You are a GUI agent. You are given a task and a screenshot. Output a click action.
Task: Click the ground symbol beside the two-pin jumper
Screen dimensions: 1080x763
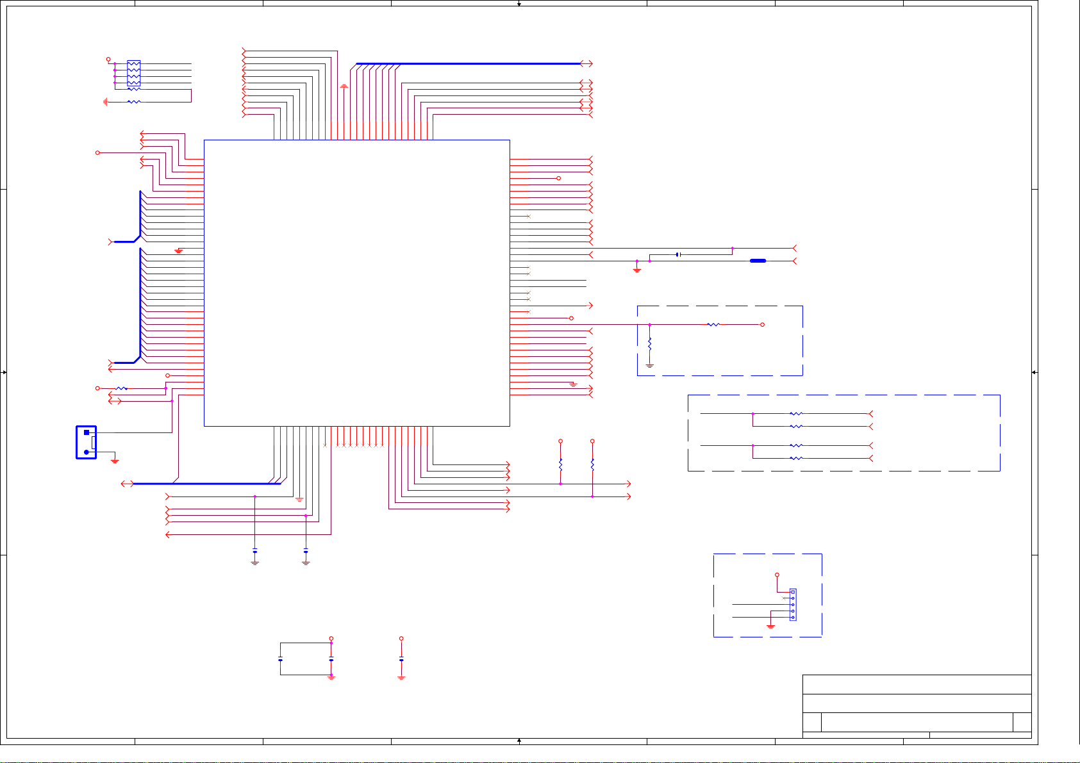[115, 460]
